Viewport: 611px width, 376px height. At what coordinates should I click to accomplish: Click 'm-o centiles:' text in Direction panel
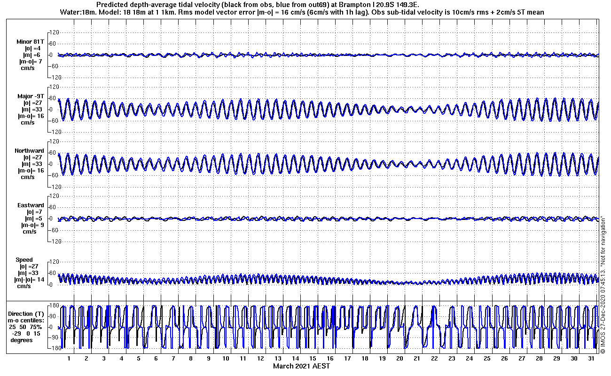(27, 321)
